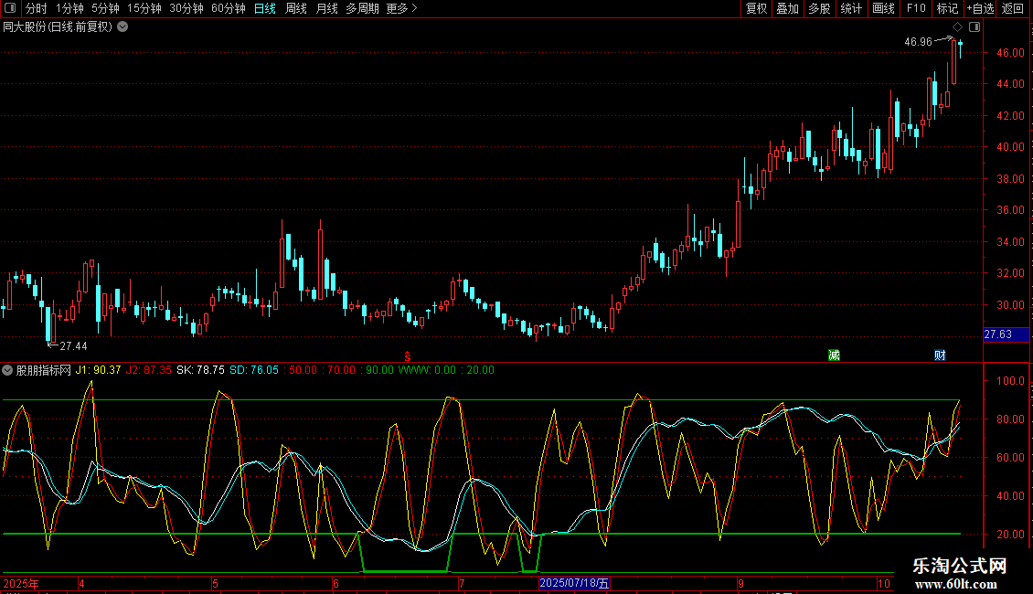
Task: Expand the 股朋指标网 indicator menu arrow
Action: click(8, 370)
